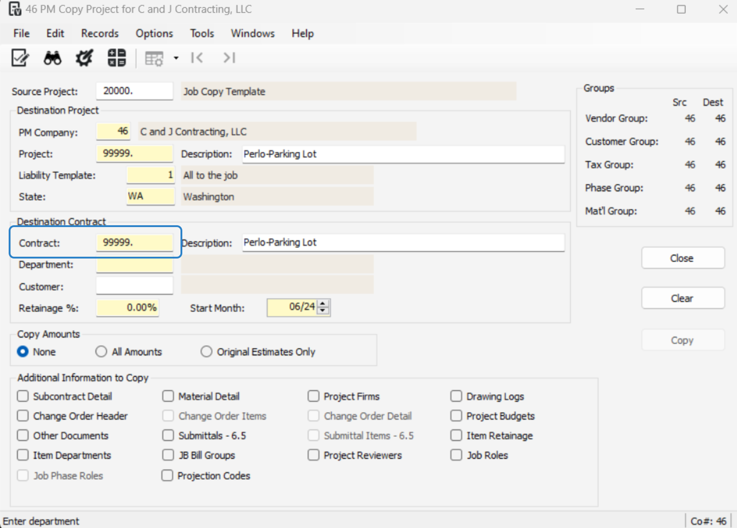Click the Source Project field
This screenshot has width=737, height=528.
(134, 91)
